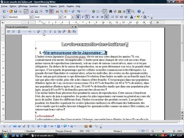Open the Affichage menu
This screenshot has height=138, width=184.
(23, 6)
